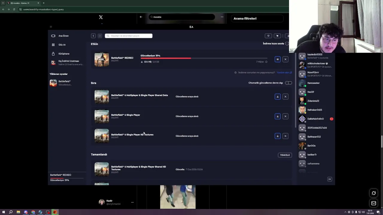Open the Windows Start menu
This screenshot has height=215, width=383.
[x=4, y=212]
